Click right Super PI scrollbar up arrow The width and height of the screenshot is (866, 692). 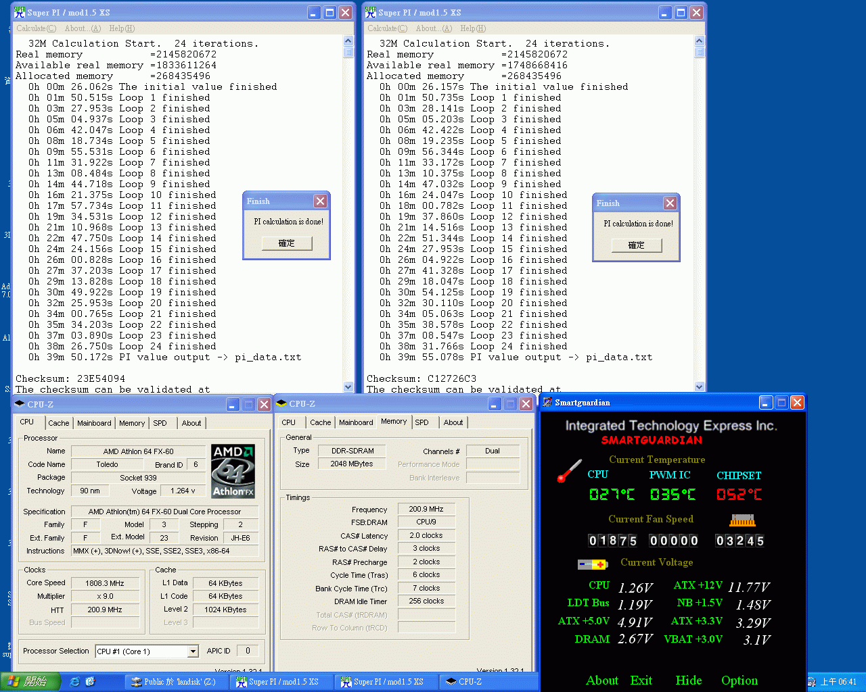tap(700, 41)
